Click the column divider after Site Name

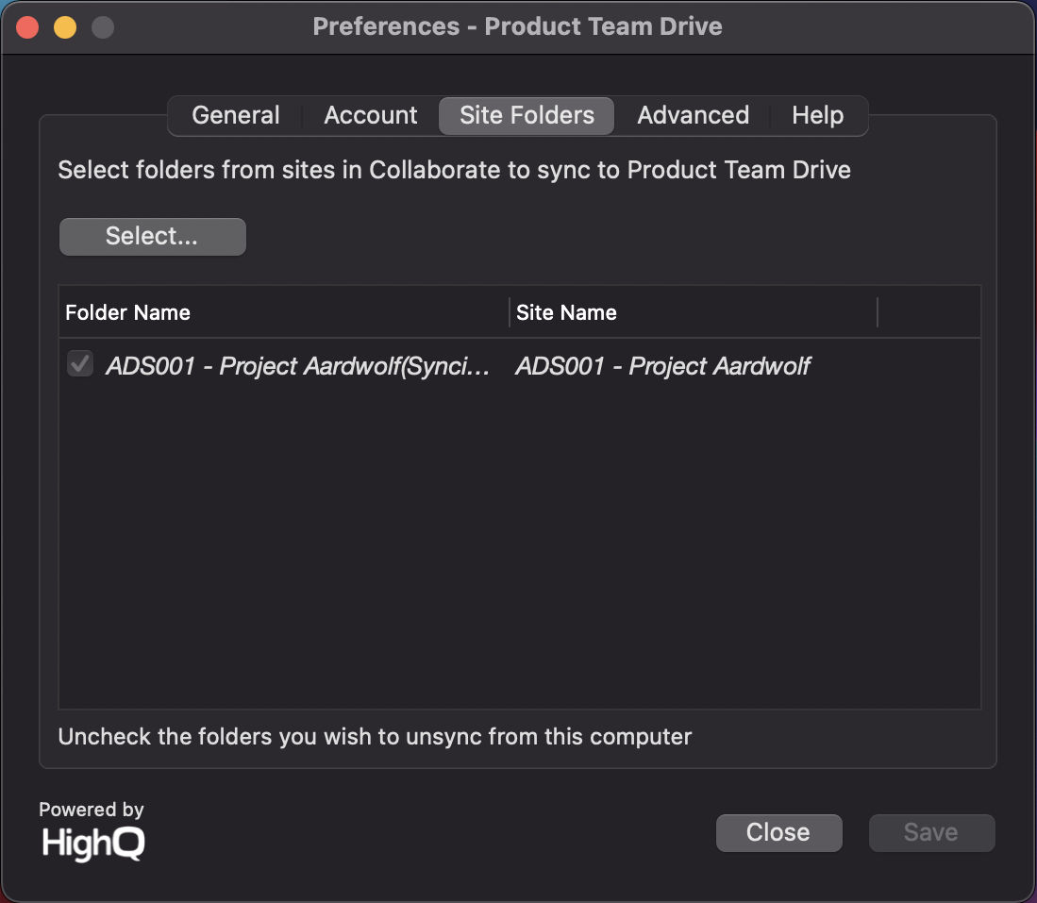(878, 312)
